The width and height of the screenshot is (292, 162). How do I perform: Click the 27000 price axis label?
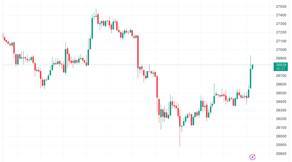point(280,50)
